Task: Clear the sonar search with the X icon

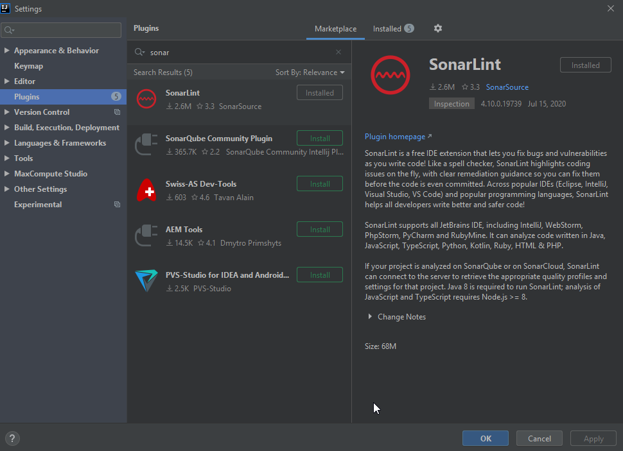Action: click(338, 52)
